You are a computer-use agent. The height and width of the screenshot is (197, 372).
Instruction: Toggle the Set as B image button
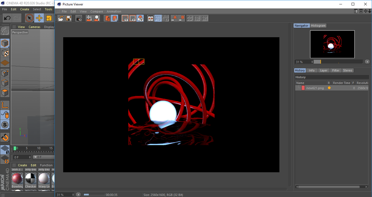click(x=182, y=18)
